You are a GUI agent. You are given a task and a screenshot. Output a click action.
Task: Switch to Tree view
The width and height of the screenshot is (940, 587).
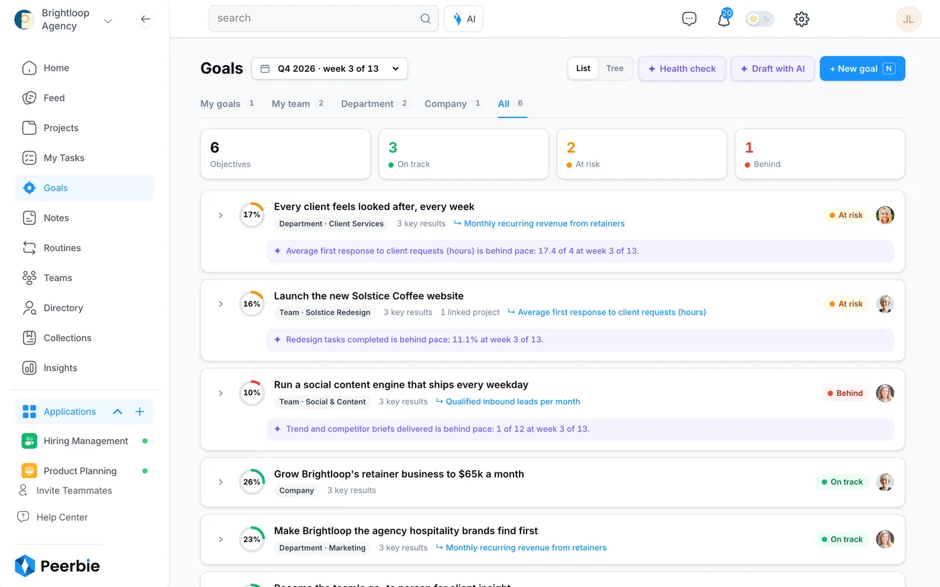(615, 68)
